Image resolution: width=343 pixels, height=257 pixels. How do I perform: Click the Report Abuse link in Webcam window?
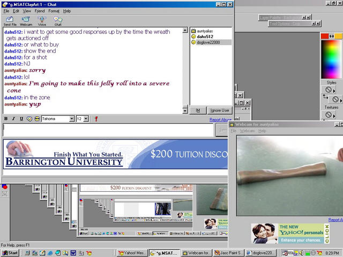[335, 220]
